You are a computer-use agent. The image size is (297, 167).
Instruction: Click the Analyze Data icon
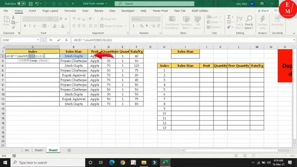263,19
